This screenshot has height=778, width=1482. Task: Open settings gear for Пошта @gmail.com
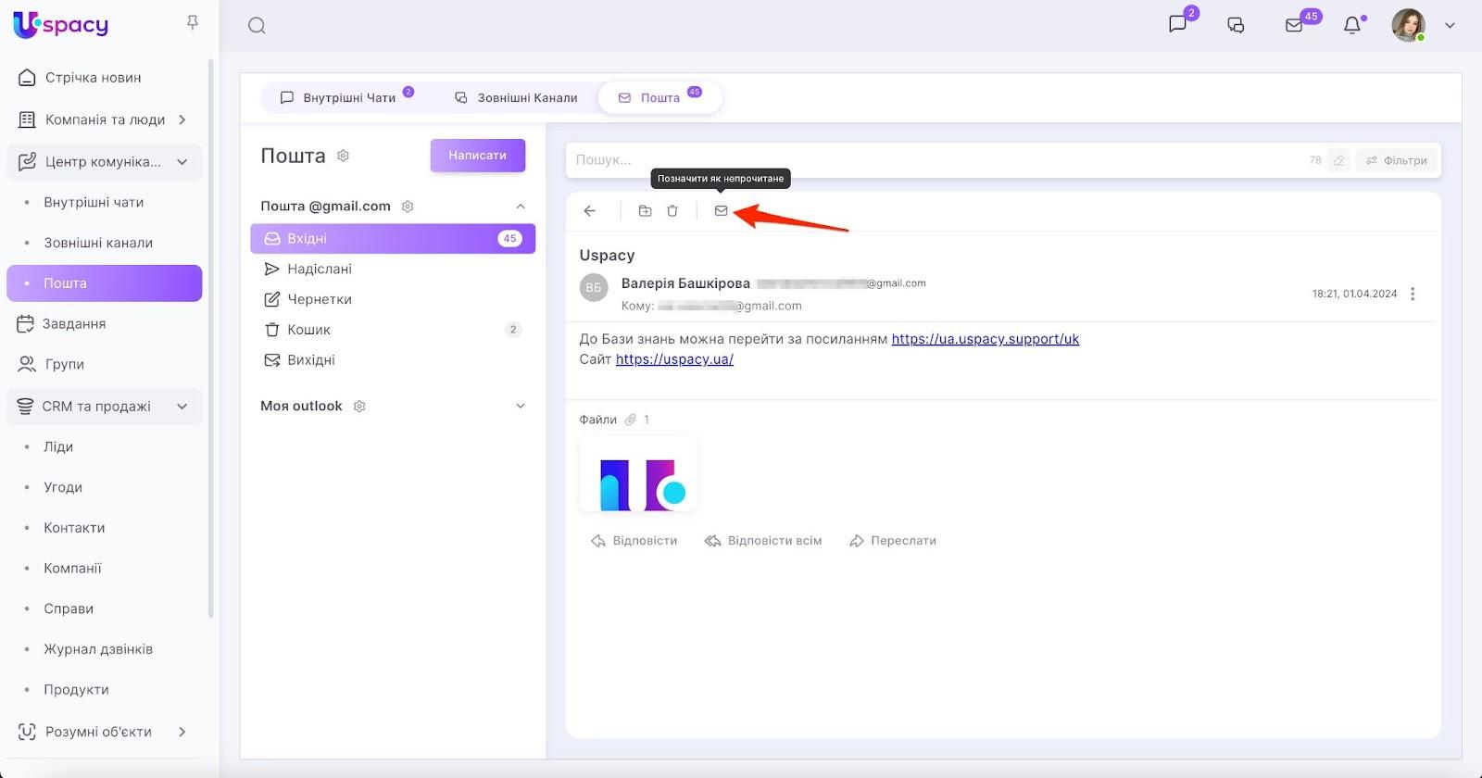click(407, 207)
